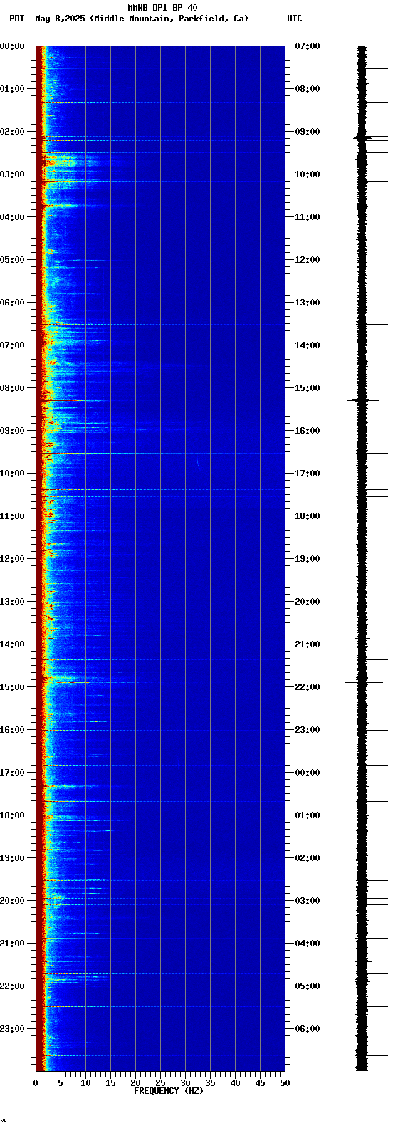
Task: Click the 16:00 UTC time label
Action: pos(308,431)
